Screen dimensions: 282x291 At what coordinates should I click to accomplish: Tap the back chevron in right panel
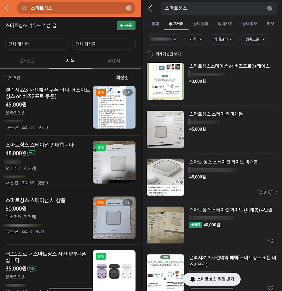(x=150, y=8)
